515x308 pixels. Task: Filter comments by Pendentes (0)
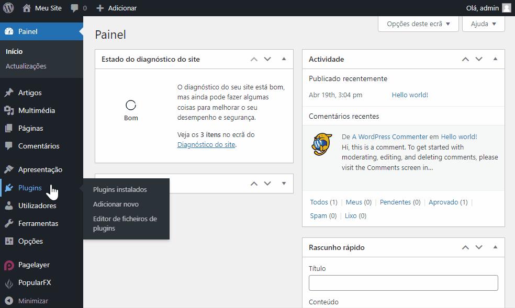coord(400,202)
